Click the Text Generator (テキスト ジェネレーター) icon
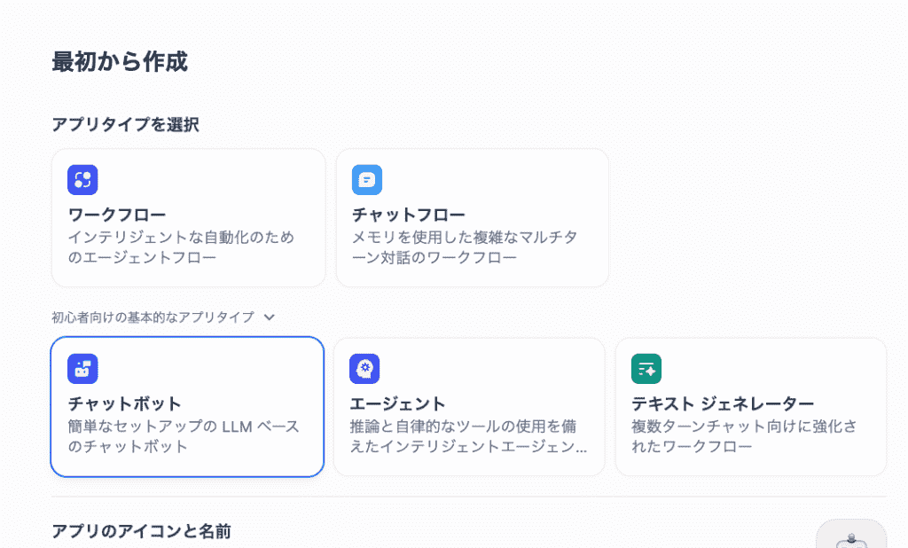 click(646, 369)
